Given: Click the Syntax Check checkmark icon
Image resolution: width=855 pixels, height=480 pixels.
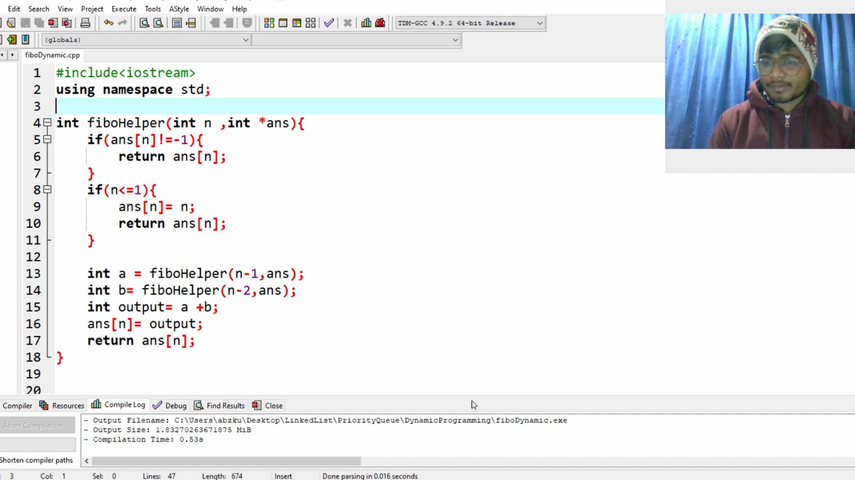Looking at the screenshot, I should [x=329, y=23].
